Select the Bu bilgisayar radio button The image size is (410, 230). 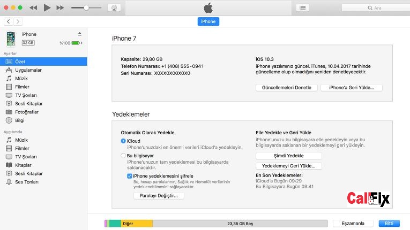point(123,156)
